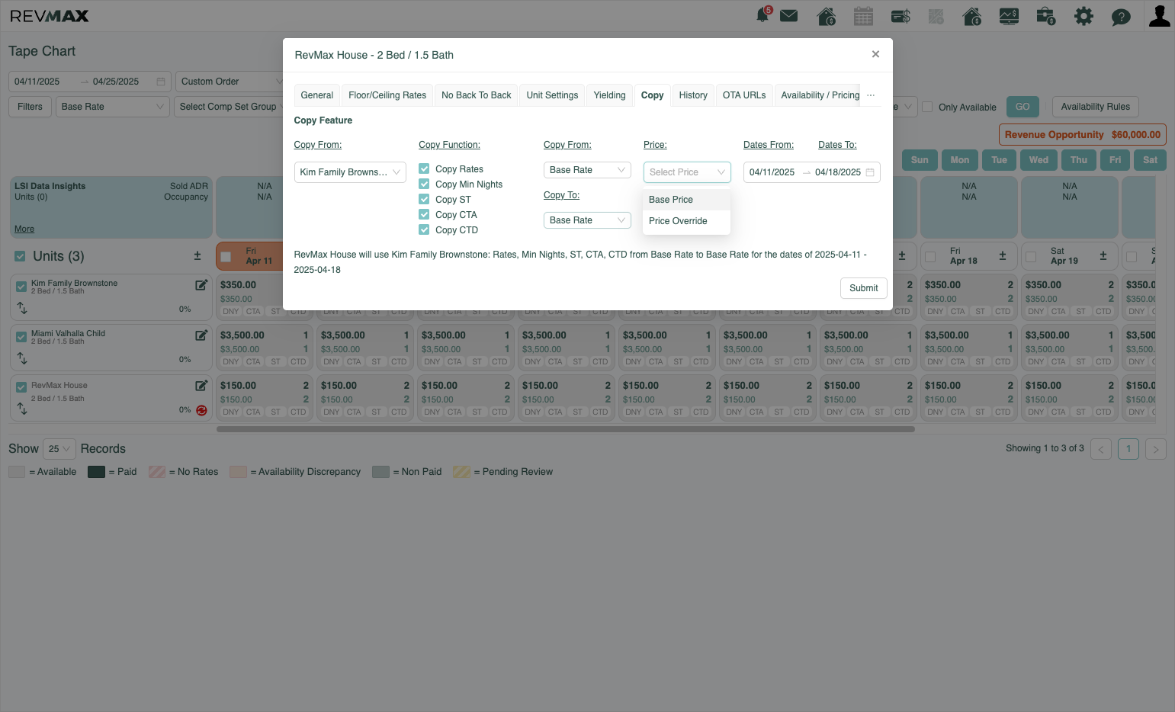Switch to the Yielding tab
Viewport: 1175px width, 712px height.
point(609,95)
